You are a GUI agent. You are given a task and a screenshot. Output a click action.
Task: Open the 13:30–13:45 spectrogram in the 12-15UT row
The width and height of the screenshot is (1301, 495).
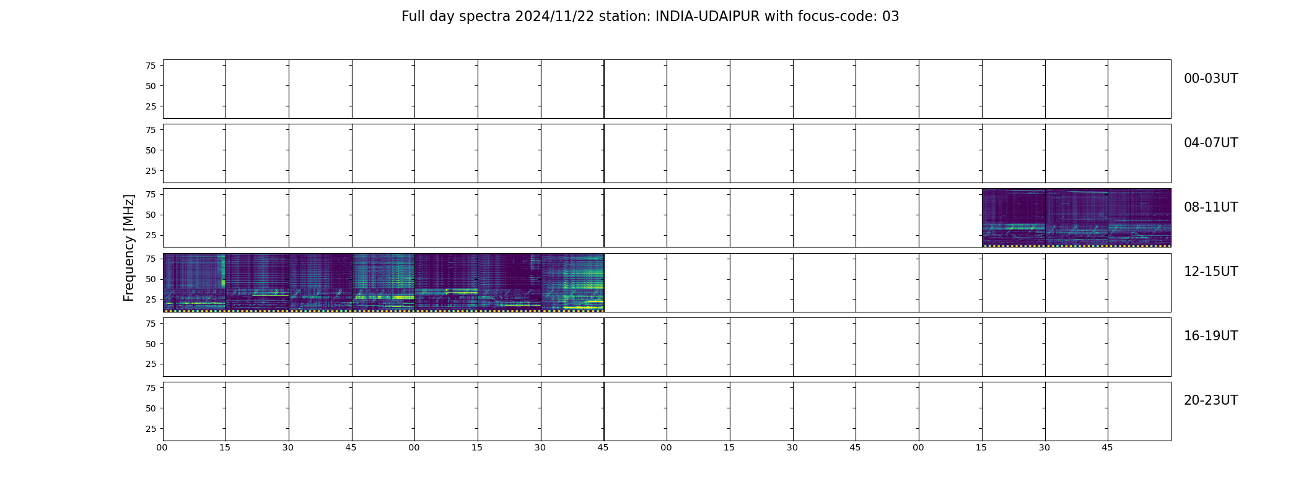(572, 282)
